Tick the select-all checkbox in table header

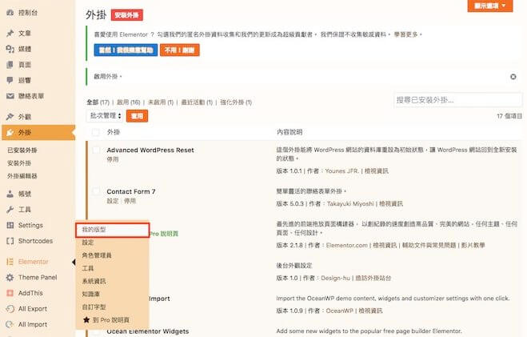(96, 131)
